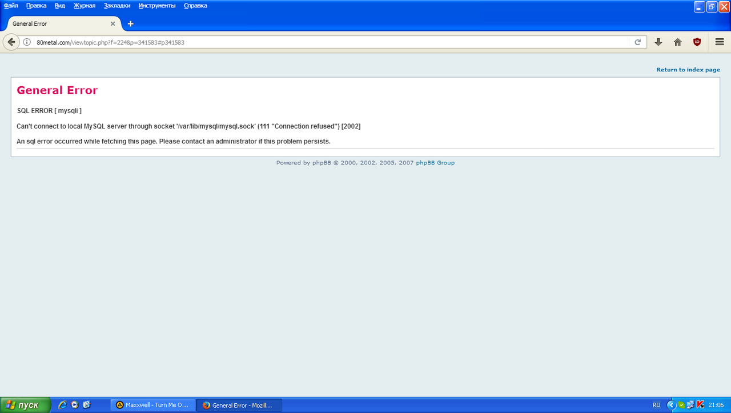Open the Справка menu
The image size is (731, 413).
(x=195, y=6)
